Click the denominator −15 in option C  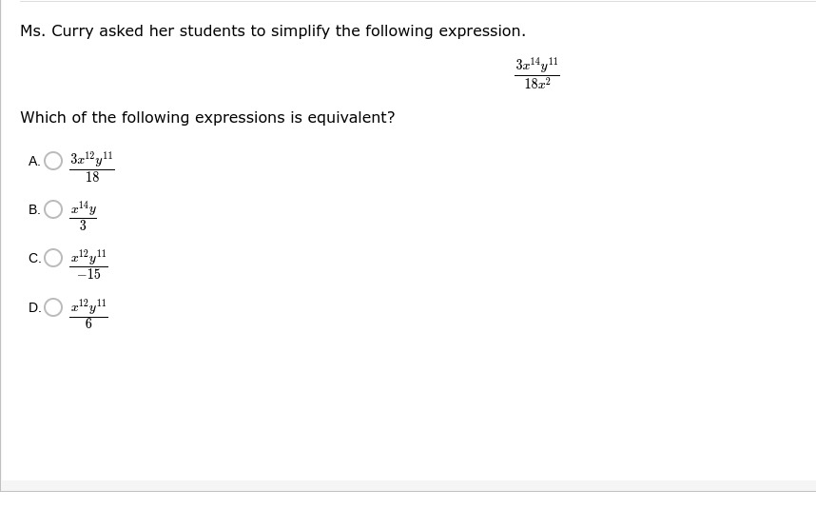89,274
